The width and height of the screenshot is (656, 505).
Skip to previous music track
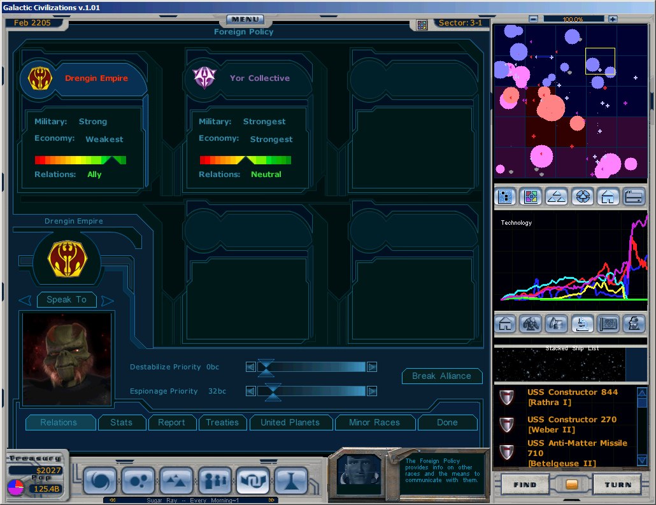click(x=112, y=500)
